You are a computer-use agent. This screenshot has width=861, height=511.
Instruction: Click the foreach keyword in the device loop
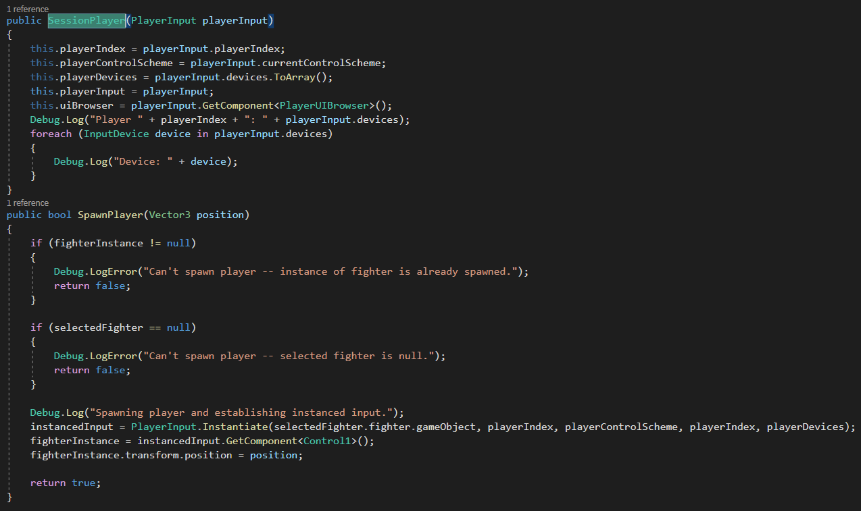pos(51,133)
